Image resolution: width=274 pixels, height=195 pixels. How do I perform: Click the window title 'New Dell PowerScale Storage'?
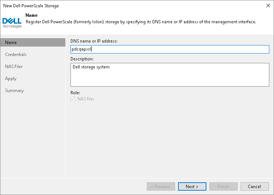tap(31, 6)
